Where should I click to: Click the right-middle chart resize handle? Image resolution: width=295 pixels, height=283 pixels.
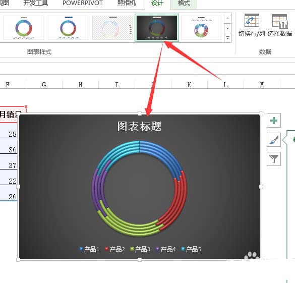261,187
